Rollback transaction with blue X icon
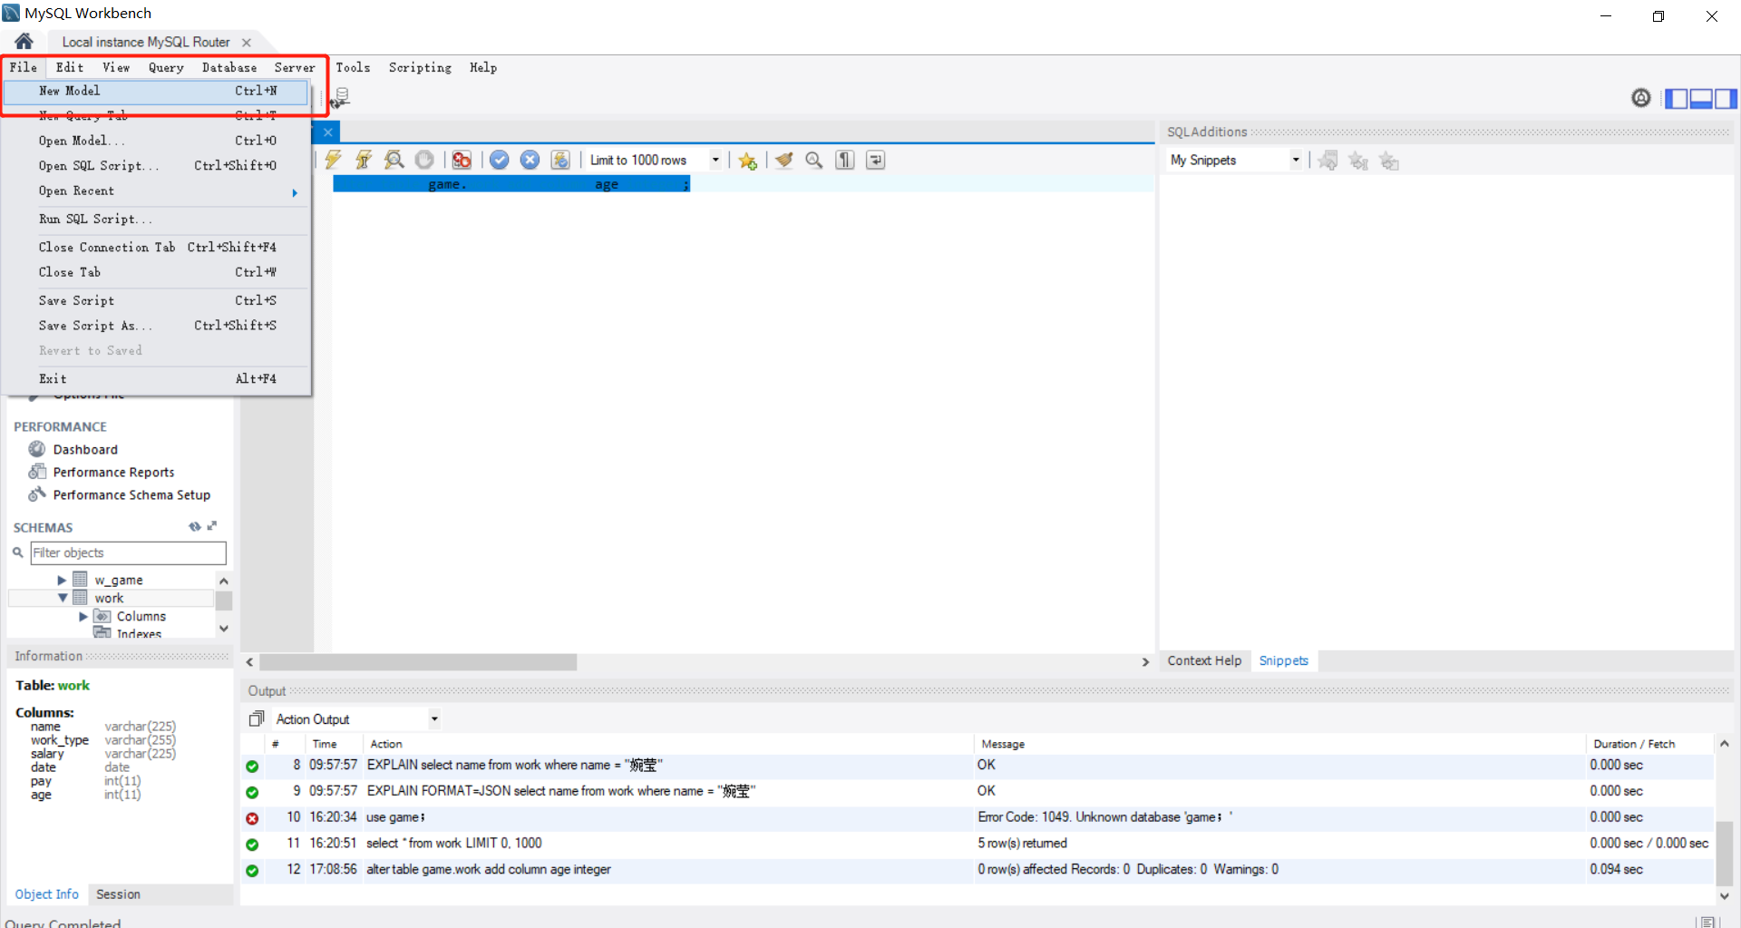This screenshot has width=1741, height=928. pyautogui.click(x=530, y=160)
